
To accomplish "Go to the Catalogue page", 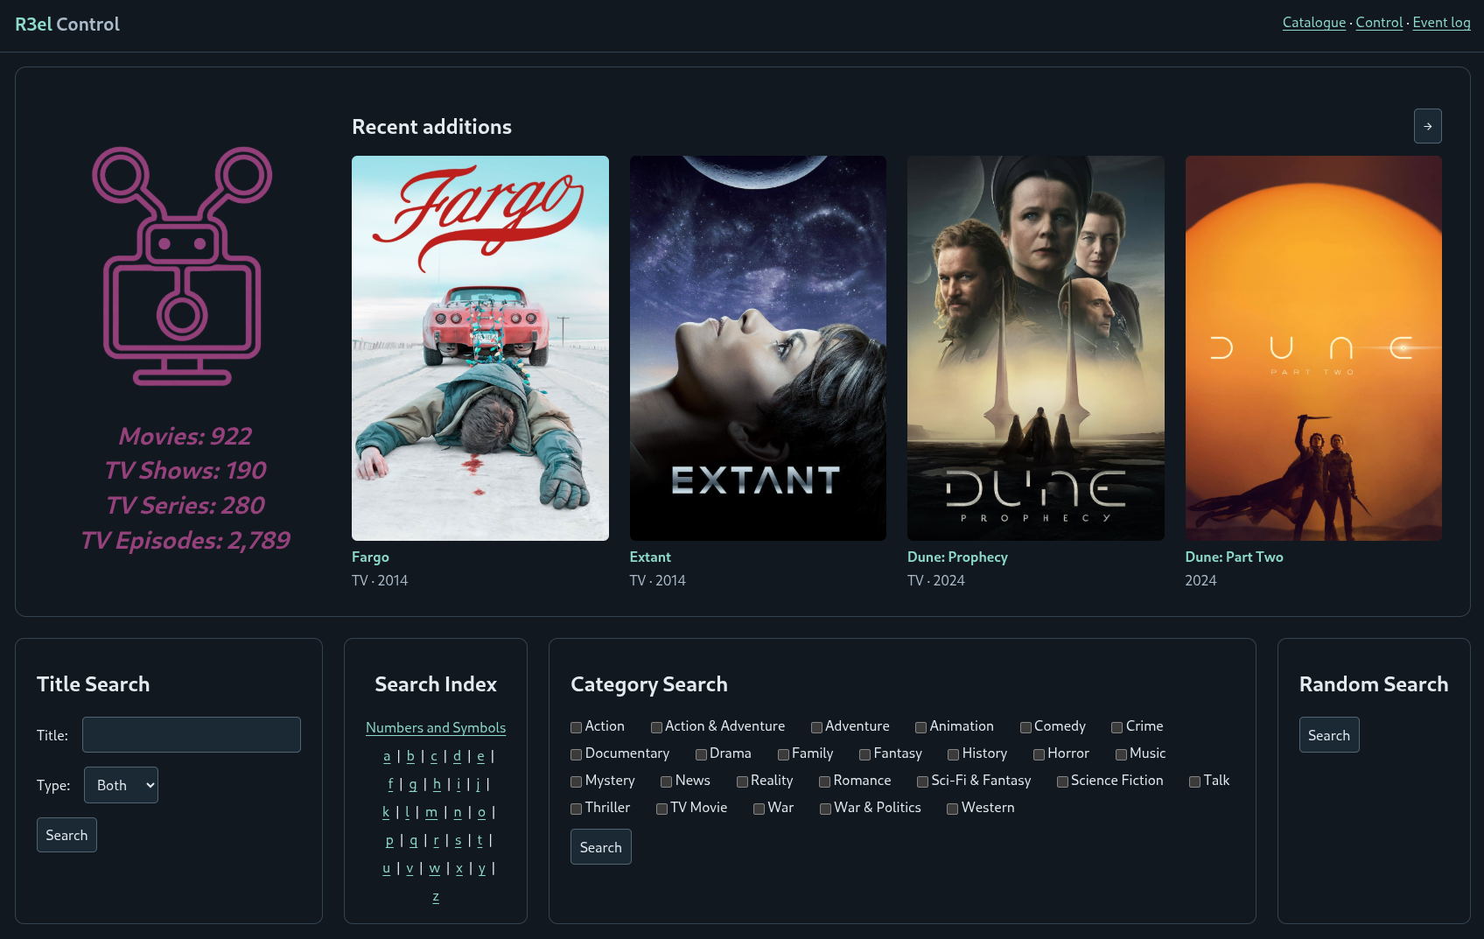I will (x=1314, y=23).
